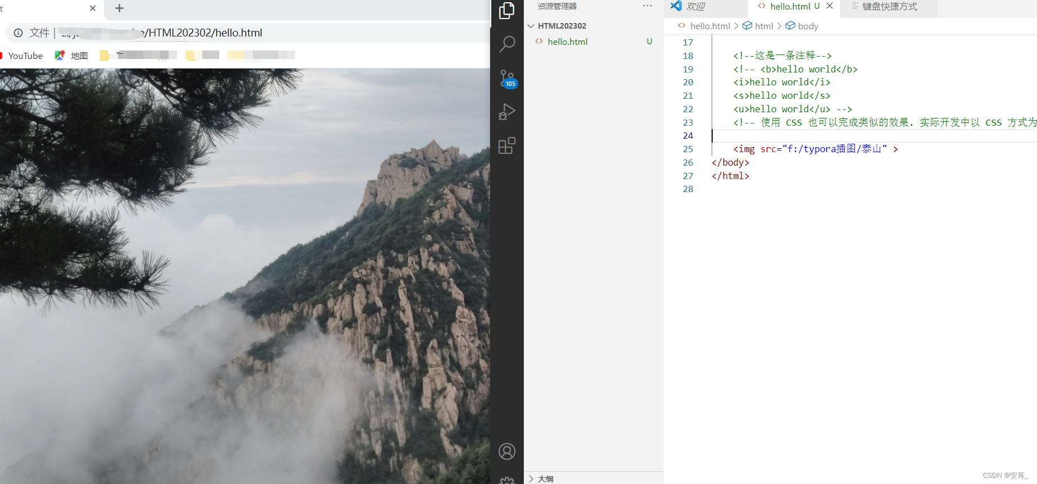Open the Extensions view

(x=507, y=145)
